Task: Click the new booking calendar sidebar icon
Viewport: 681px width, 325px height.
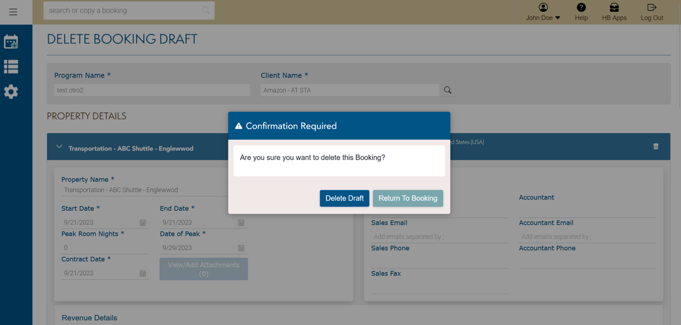Action: click(11, 41)
